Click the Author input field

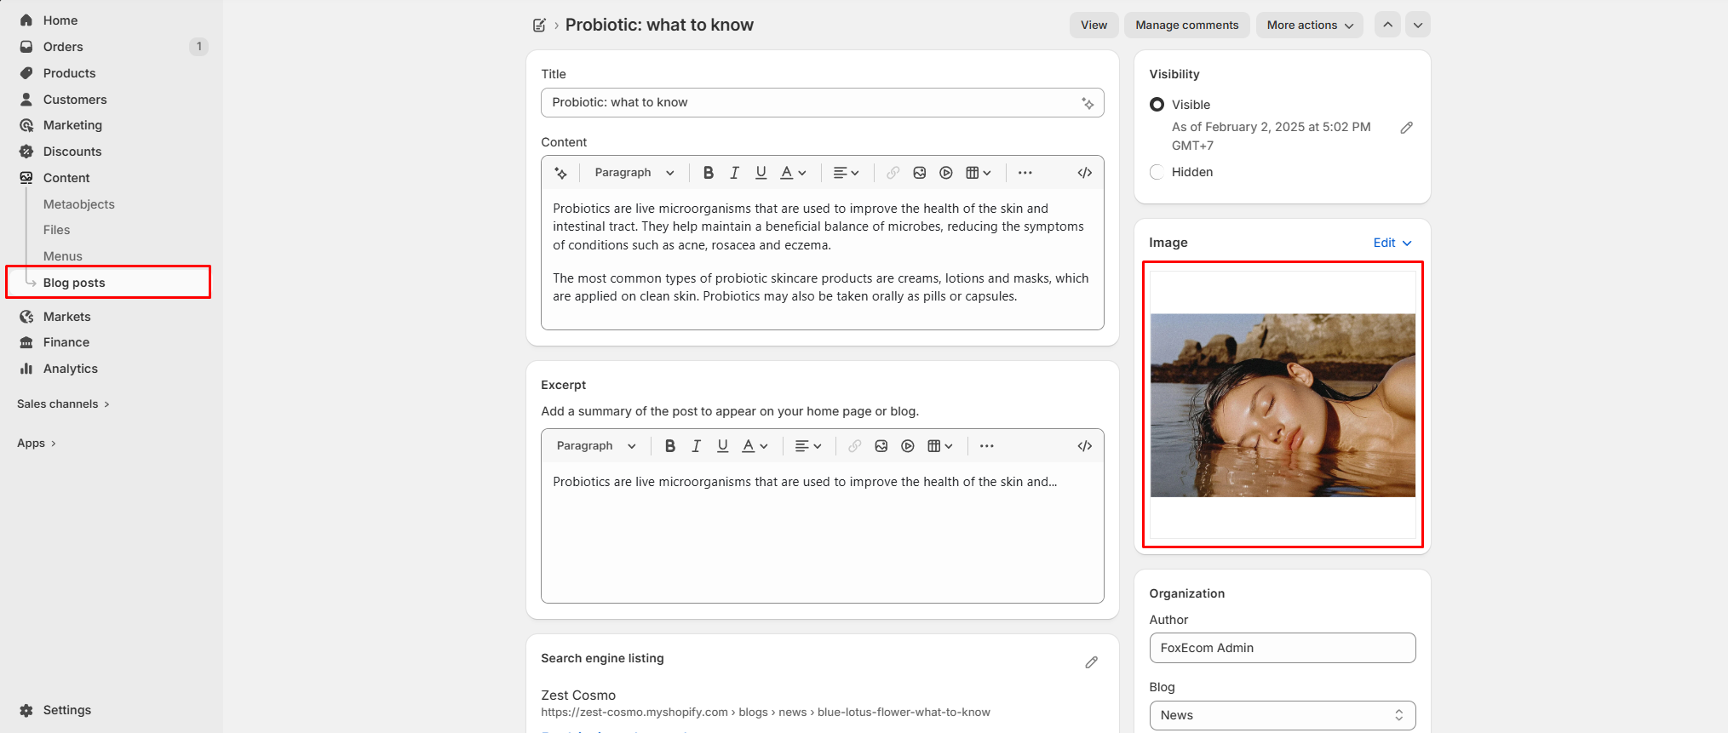[x=1282, y=648]
